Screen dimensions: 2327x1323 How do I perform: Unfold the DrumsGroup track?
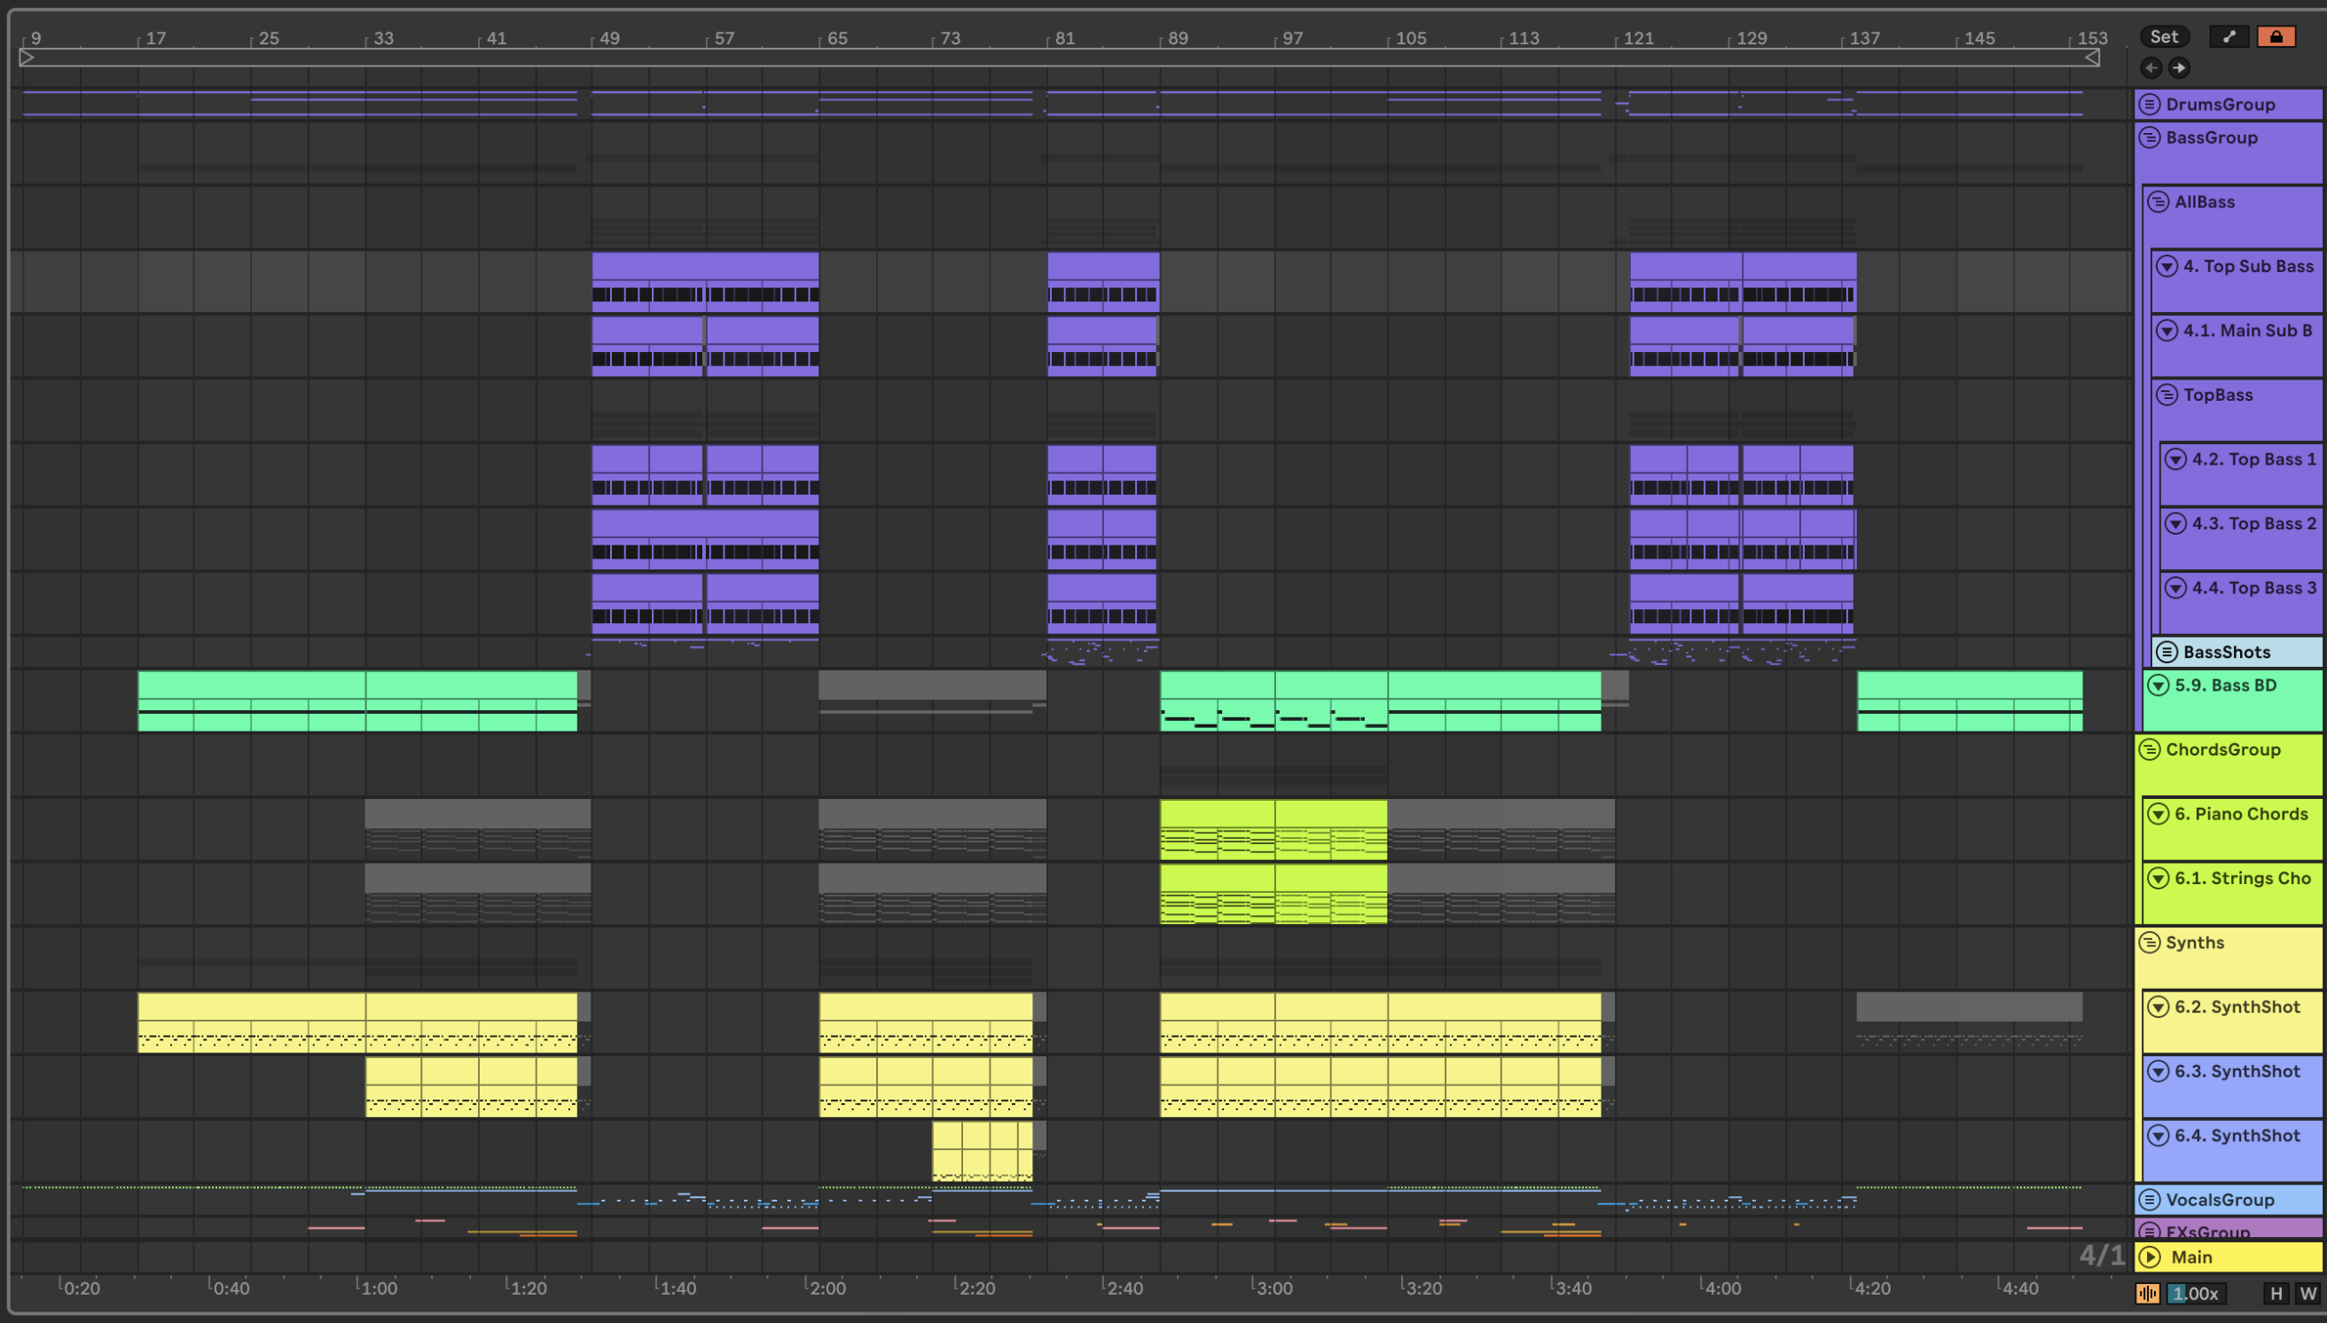coord(2149,104)
